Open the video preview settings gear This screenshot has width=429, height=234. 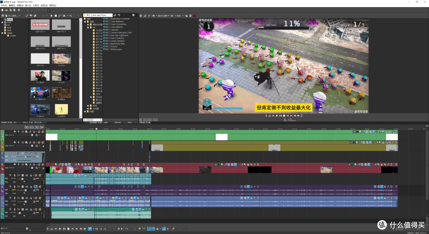click(141, 15)
